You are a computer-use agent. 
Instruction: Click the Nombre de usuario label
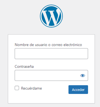coord(48,45)
